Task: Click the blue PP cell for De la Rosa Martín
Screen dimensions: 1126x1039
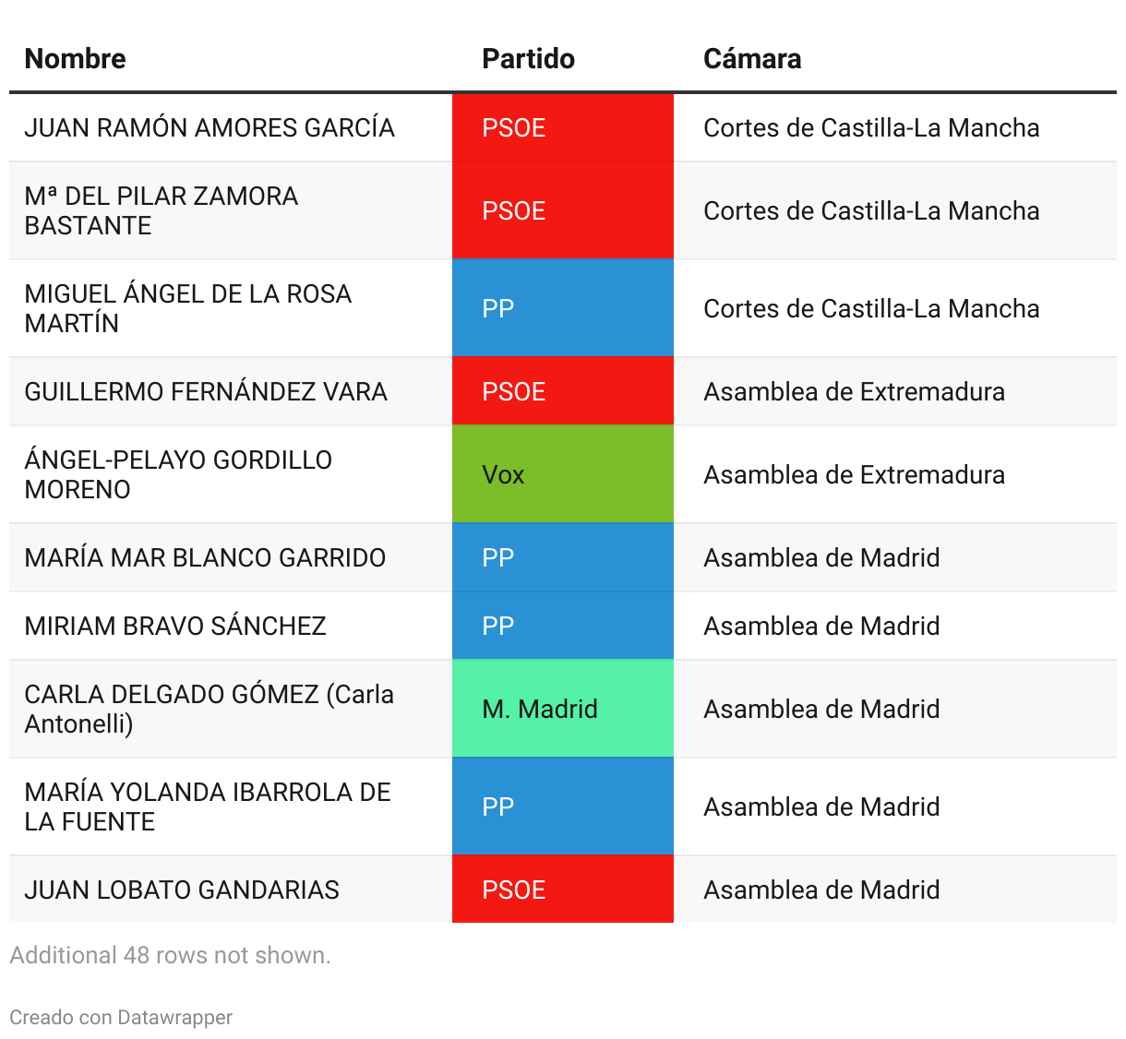Action: click(563, 308)
